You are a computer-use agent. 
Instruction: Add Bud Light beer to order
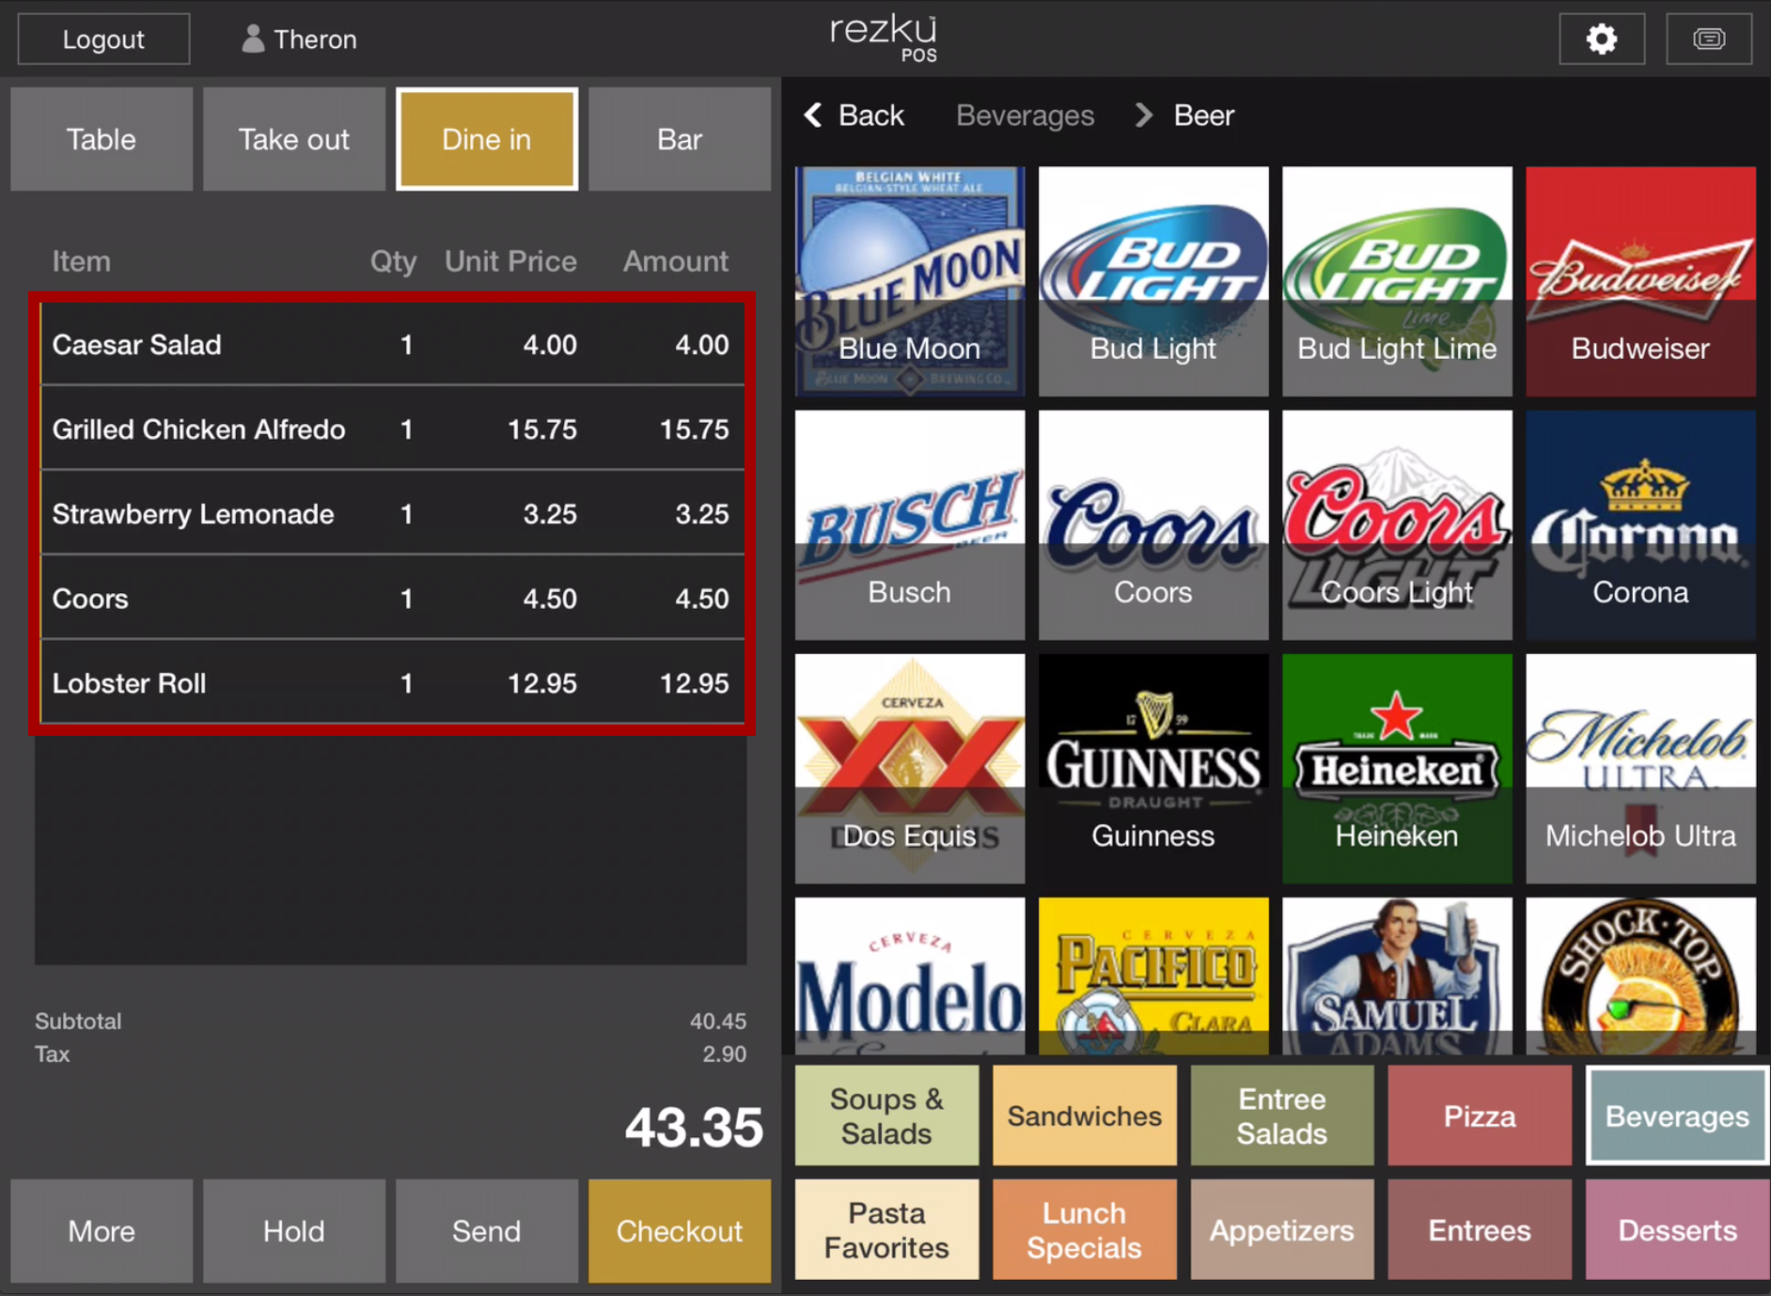coord(1153,281)
